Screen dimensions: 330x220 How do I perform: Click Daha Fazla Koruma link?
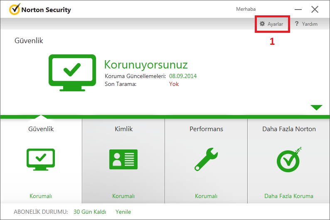pos(289,196)
